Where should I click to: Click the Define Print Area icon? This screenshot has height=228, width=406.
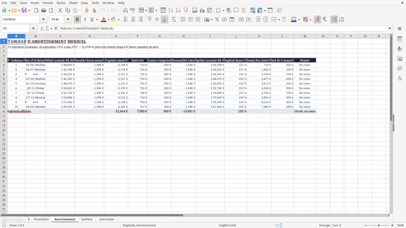(252, 10)
